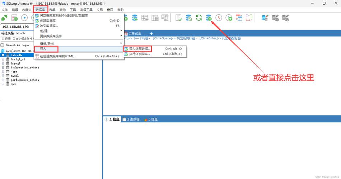Switch to the 3 信息 tab

(x=151, y=119)
